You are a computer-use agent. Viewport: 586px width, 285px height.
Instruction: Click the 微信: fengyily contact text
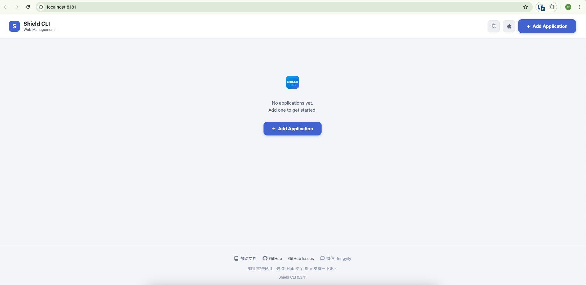click(x=336, y=259)
